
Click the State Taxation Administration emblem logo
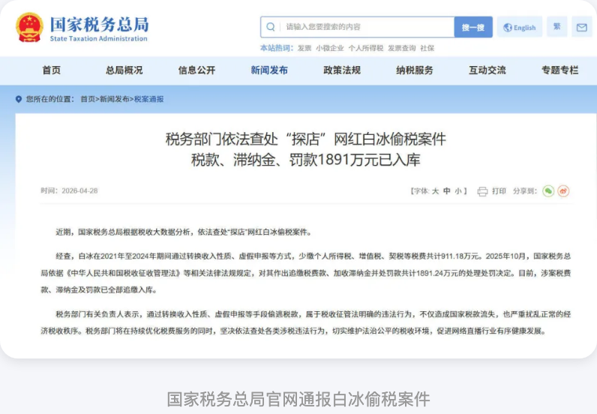[x=29, y=28]
